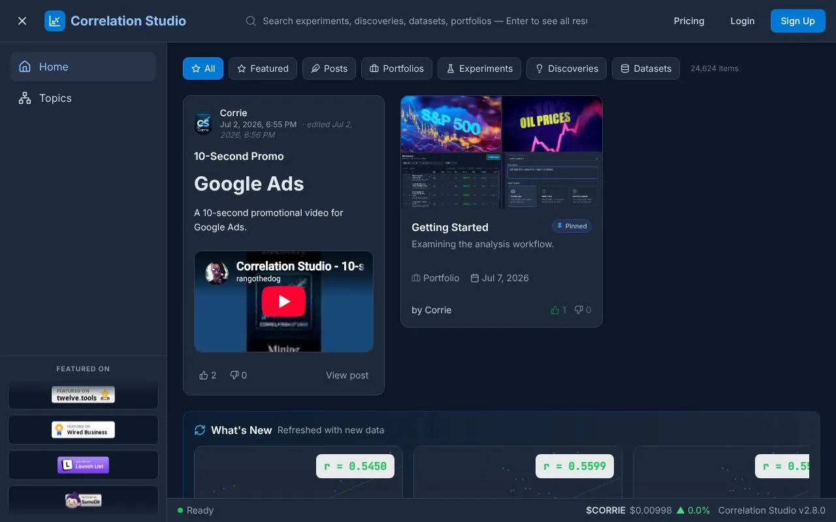Filter by Posts
The width and height of the screenshot is (836, 522).
coord(329,69)
